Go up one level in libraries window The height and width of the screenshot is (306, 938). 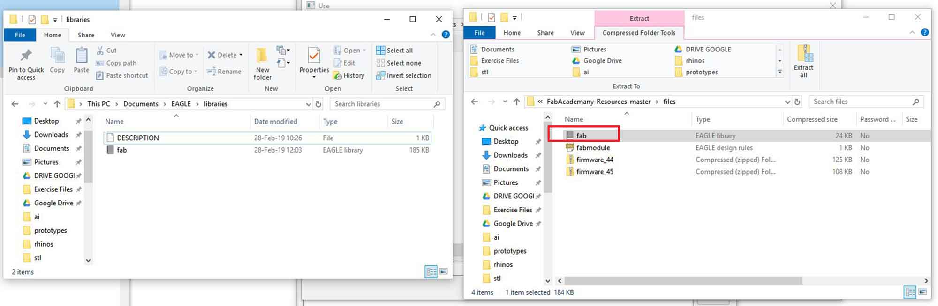click(x=57, y=104)
